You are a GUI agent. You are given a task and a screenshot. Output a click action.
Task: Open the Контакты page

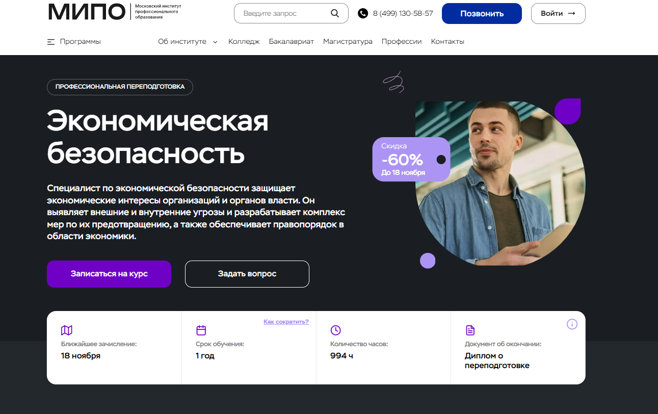pos(448,42)
